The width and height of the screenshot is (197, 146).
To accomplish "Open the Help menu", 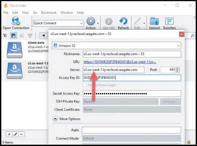I will pyautogui.click(x=80, y=12).
